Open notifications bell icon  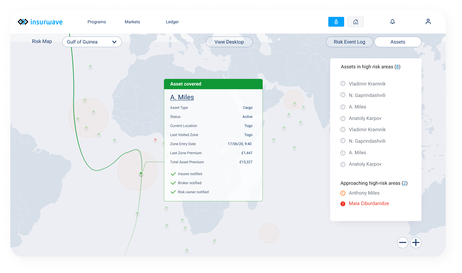[392, 21]
